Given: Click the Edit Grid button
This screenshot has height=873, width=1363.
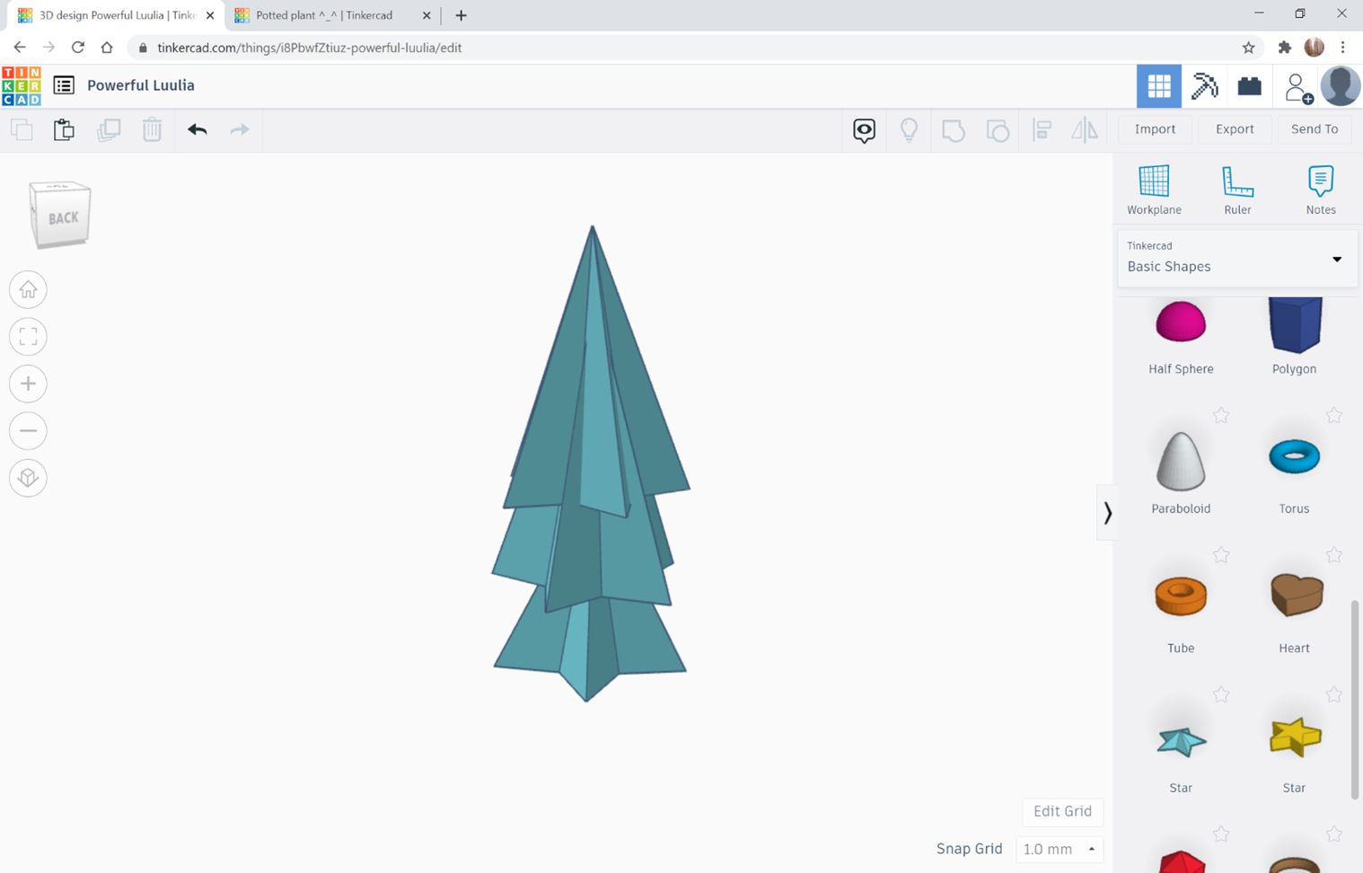Looking at the screenshot, I should (x=1062, y=811).
